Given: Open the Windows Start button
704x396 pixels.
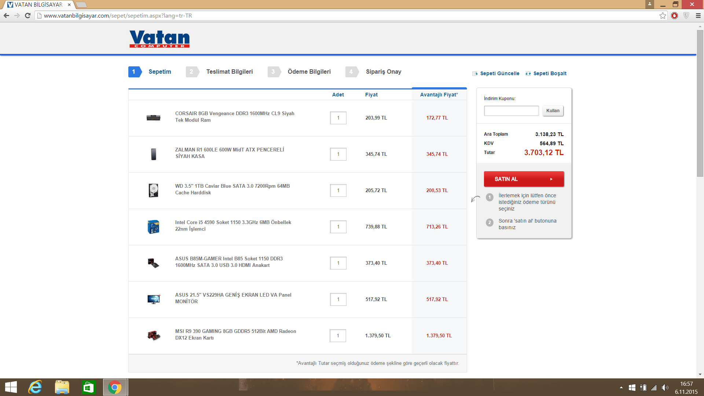Looking at the screenshot, I should pyautogui.click(x=11, y=387).
